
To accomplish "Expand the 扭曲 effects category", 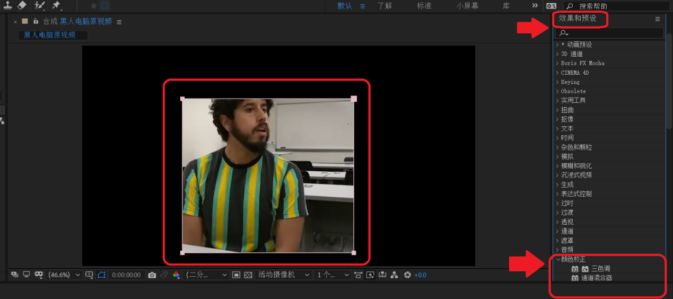I will [x=567, y=110].
